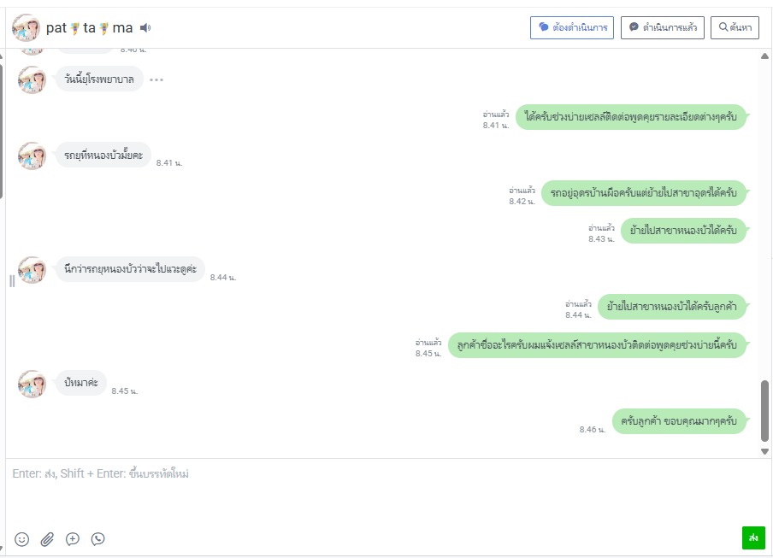Click pat ta ma profile avatar in header
773x558 pixels.
click(27, 28)
